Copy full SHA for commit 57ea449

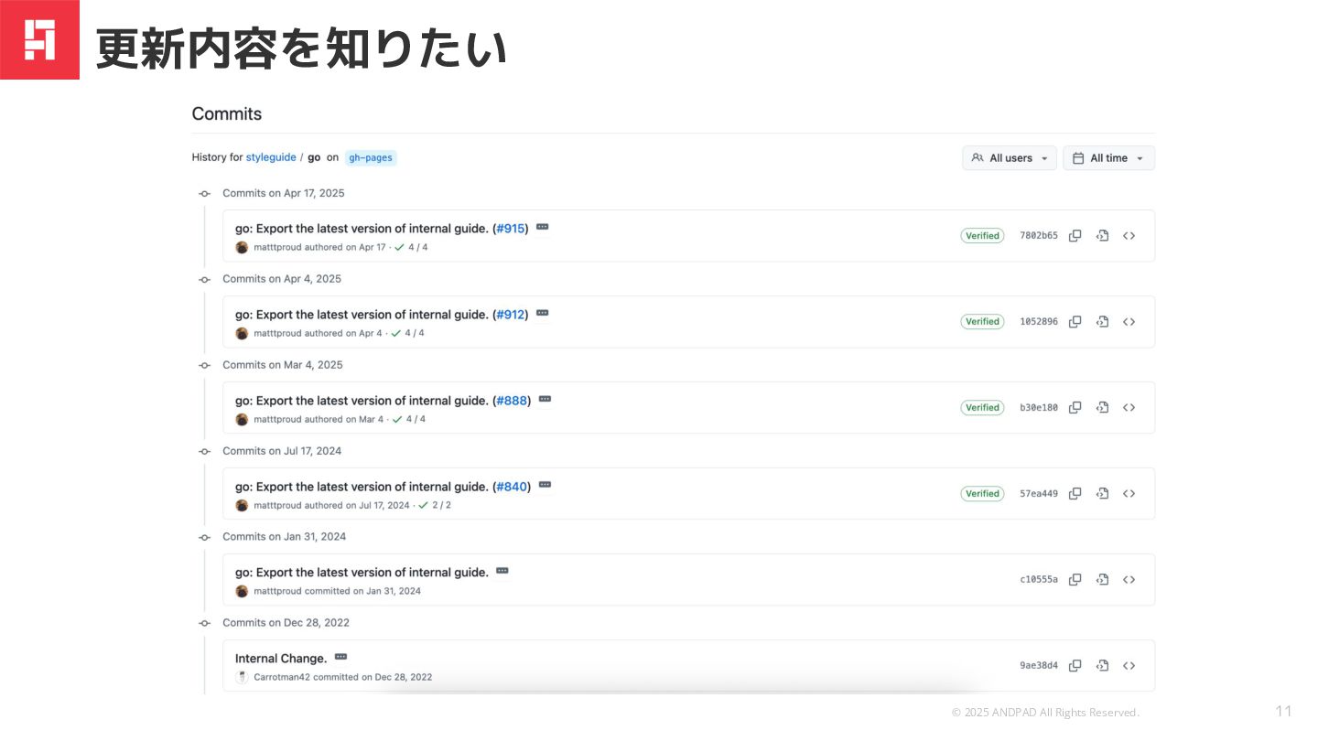[1075, 494]
